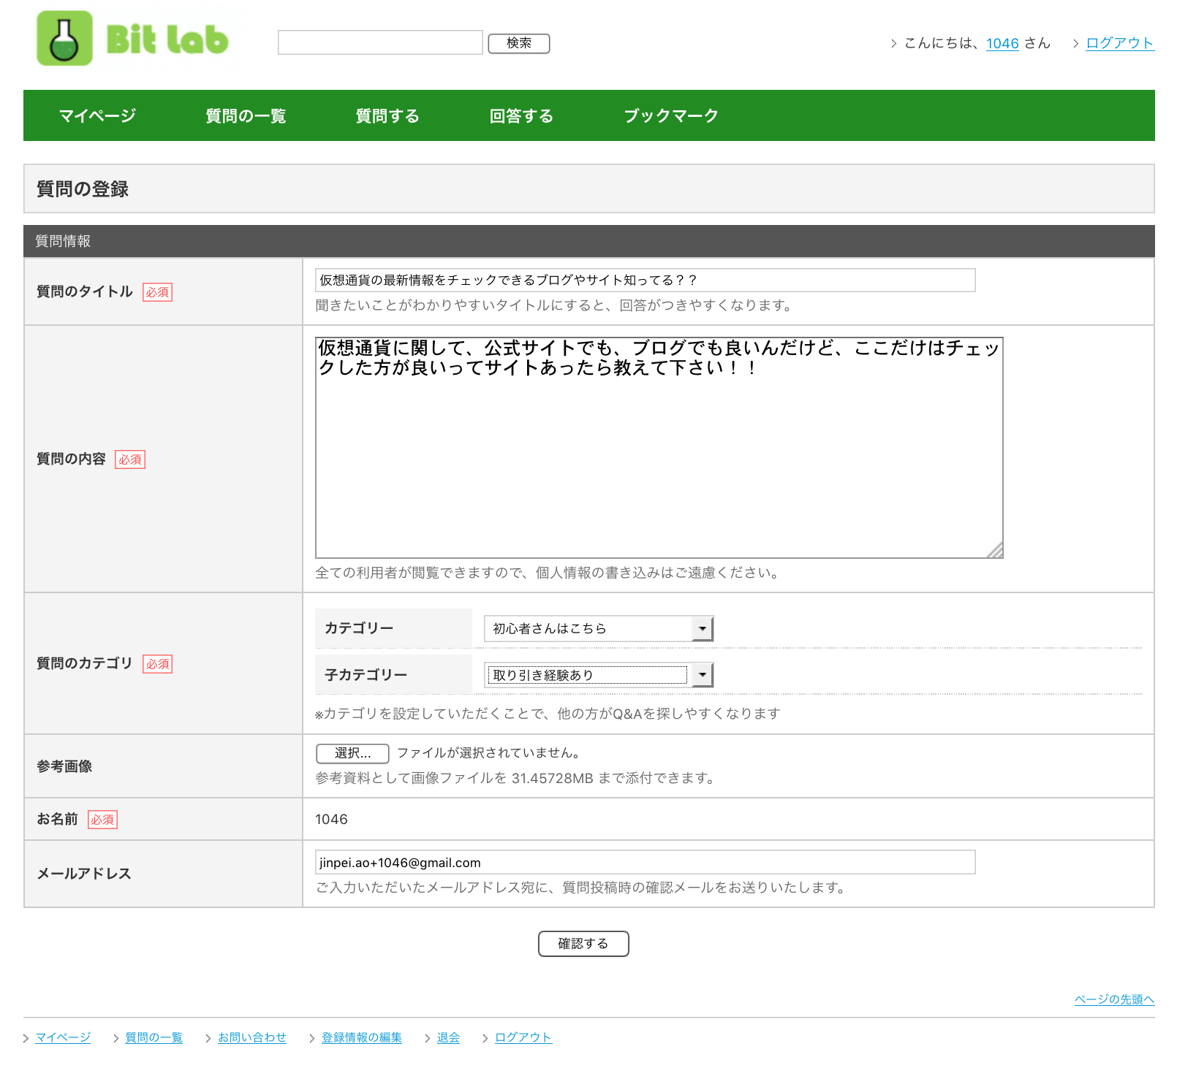Image resolution: width=1196 pixels, height=1087 pixels.
Task: Open the 回答する section
Action: tap(521, 115)
